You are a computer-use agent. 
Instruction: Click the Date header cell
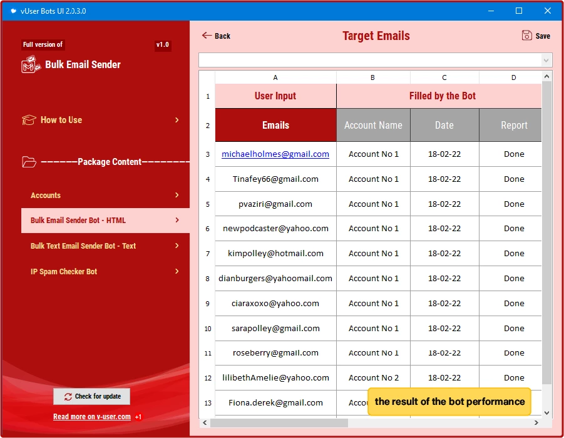point(444,126)
